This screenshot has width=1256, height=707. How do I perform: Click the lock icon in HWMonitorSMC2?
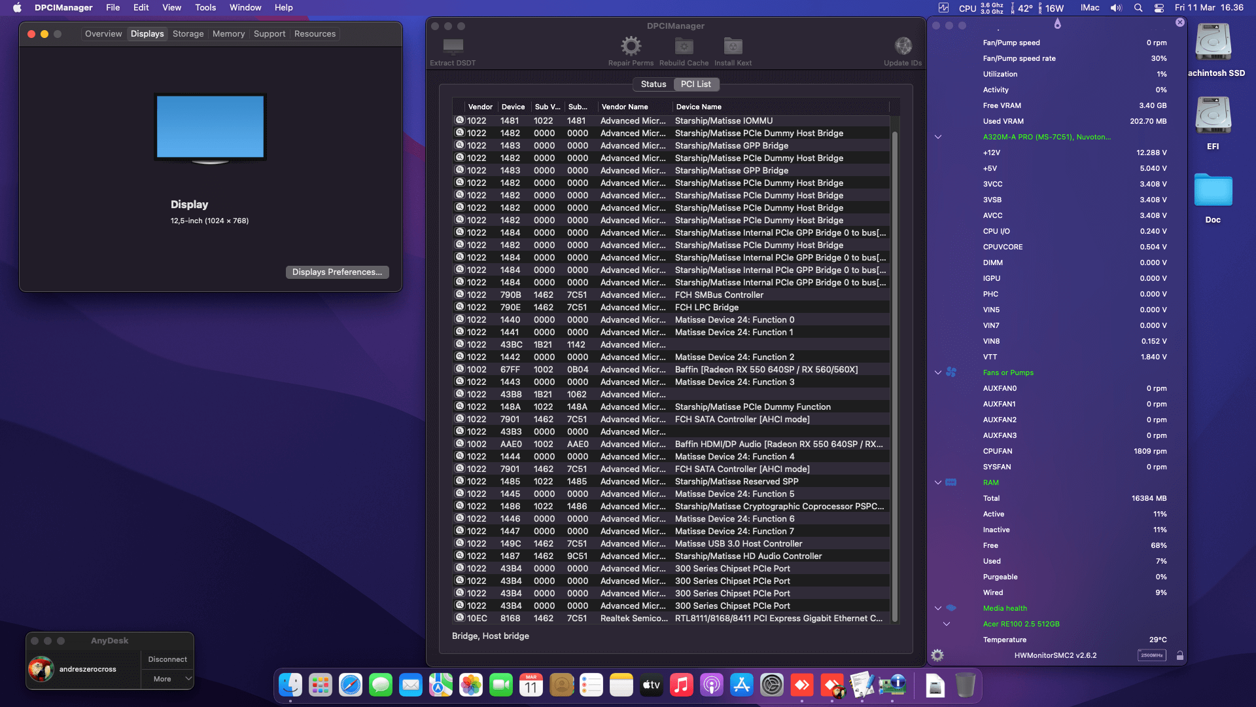click(1180, 655)
